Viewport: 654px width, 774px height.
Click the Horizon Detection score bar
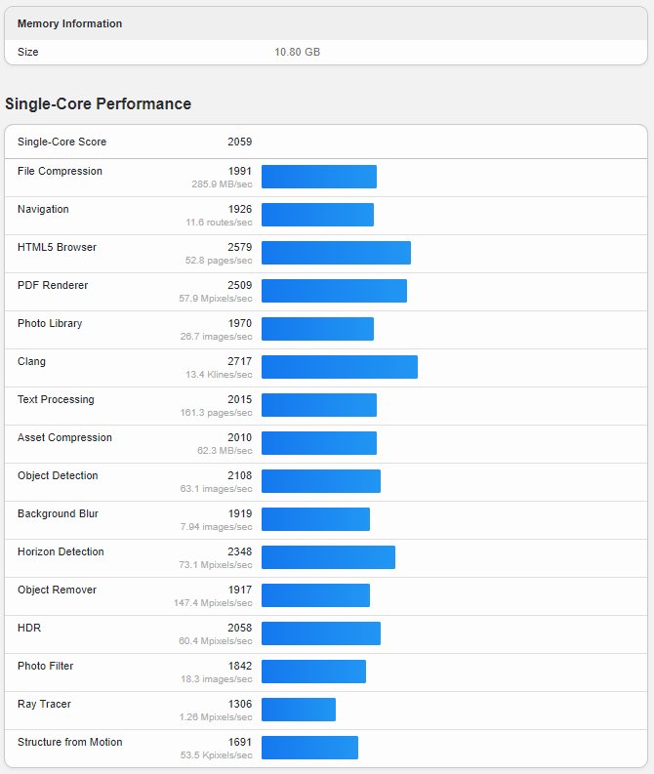tap(328, 557)
